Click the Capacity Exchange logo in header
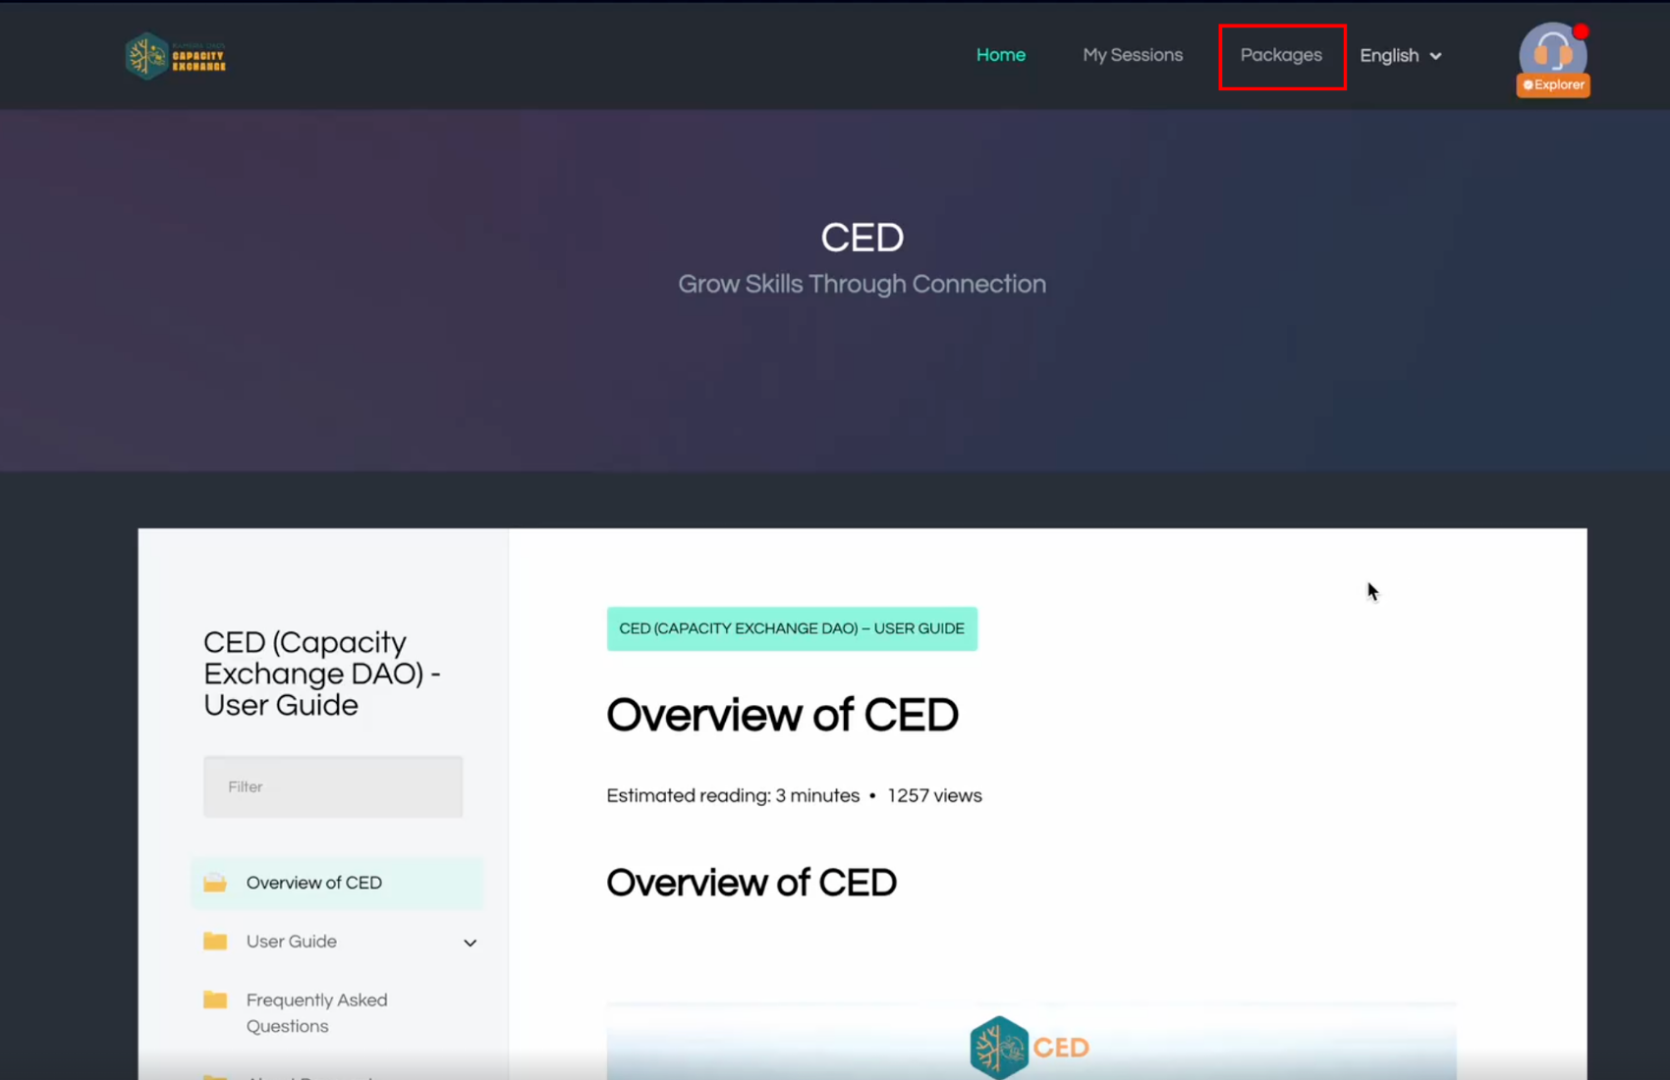 tap(176, 56)
